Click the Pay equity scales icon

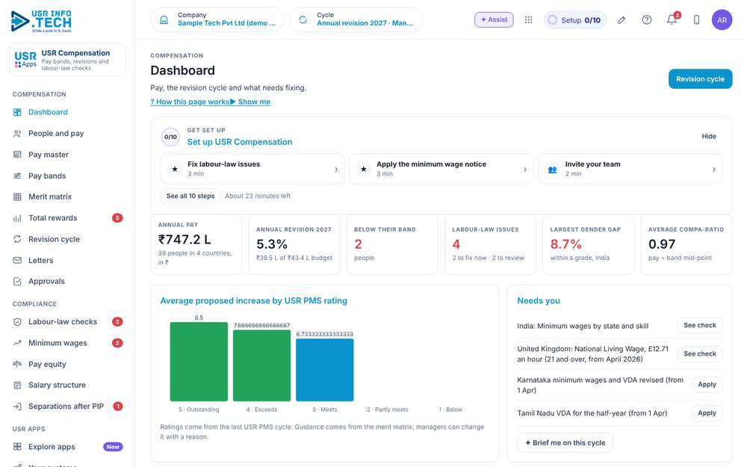coord(17,364)
